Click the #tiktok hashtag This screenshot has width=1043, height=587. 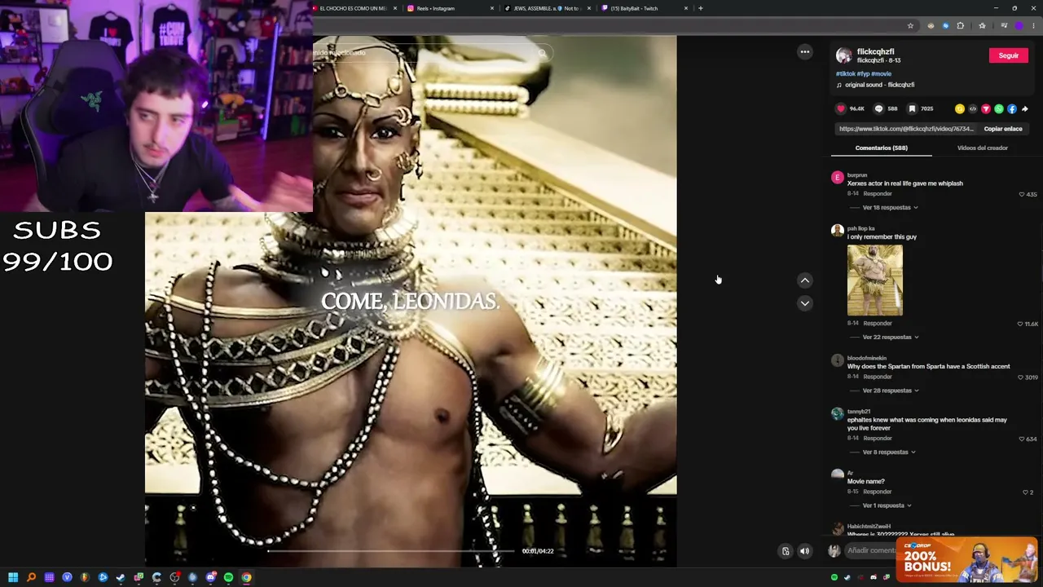(x=845, y=74)
